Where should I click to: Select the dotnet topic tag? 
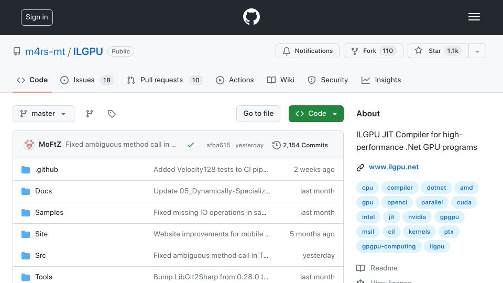click(x=436, y=188)
